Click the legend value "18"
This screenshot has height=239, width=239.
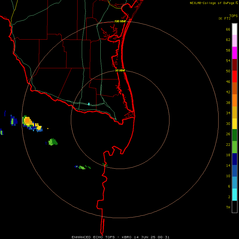(x=228, y=155)
